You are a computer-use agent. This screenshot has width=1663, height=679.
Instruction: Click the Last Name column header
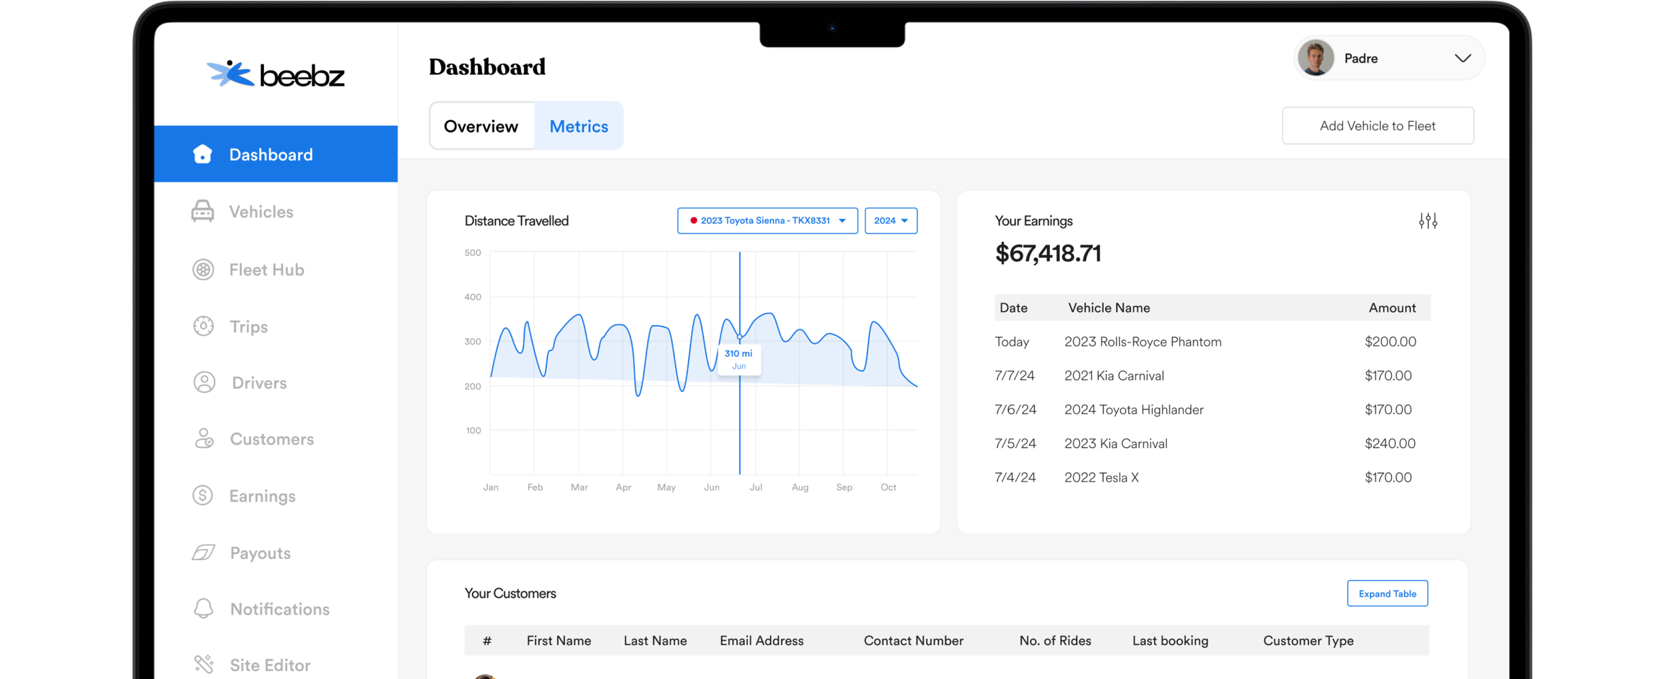click(655, 640)
